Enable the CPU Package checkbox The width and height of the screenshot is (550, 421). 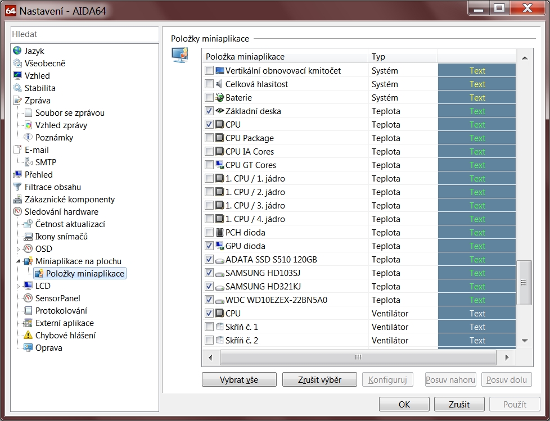(209, 138)
